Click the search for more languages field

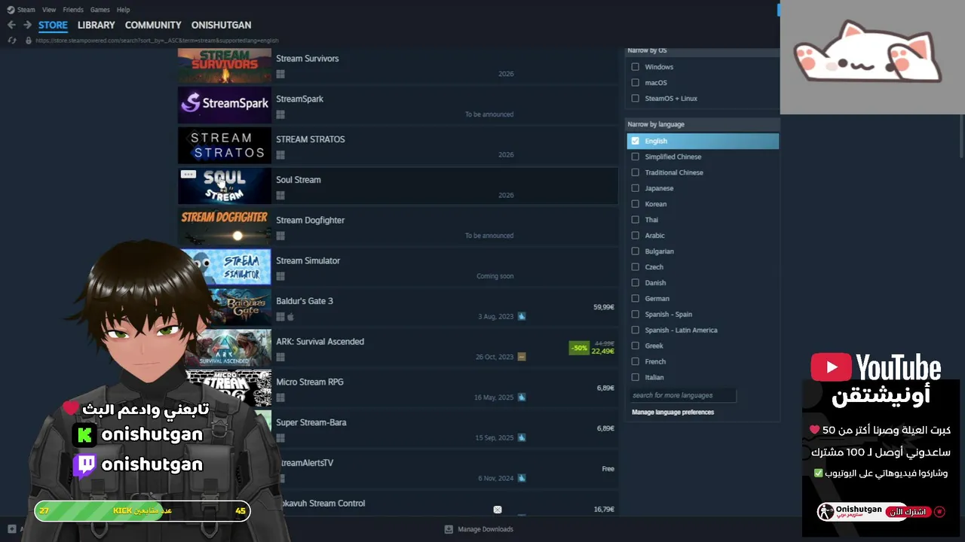[682, 395]
